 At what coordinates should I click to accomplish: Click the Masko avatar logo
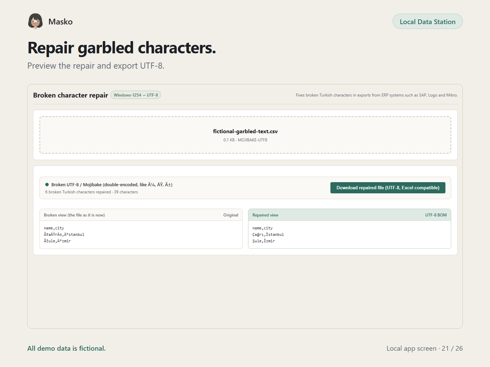35,21
